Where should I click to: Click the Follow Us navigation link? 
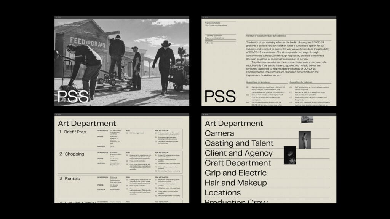coord(209,43)
